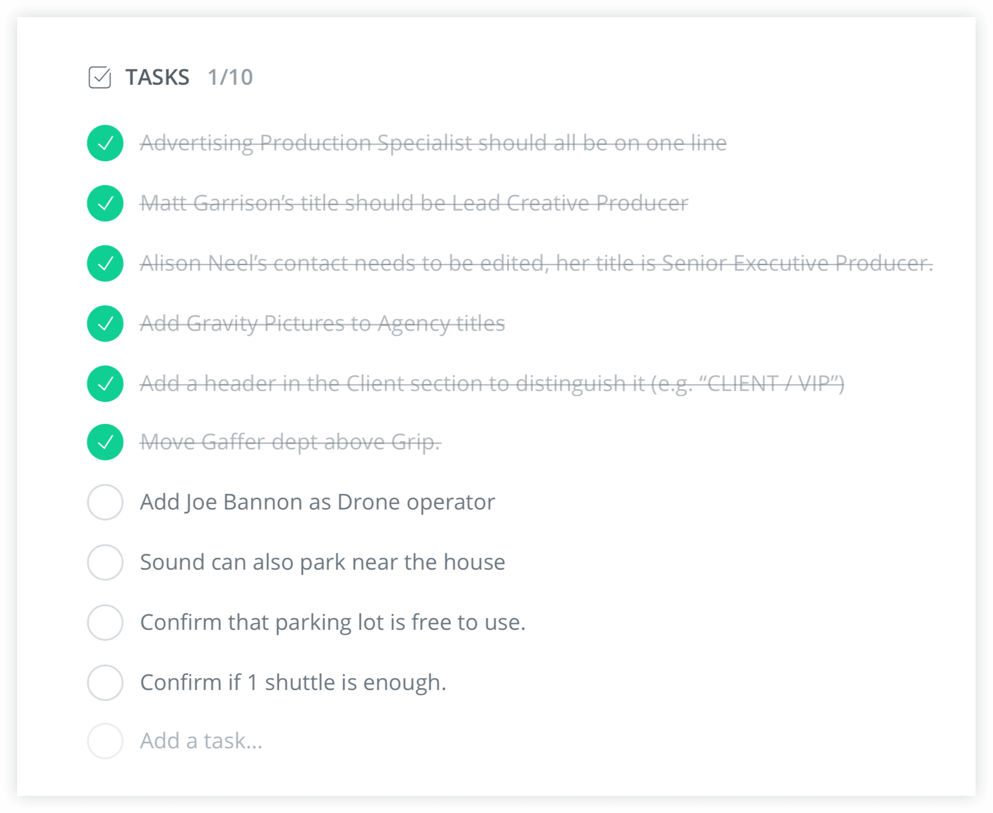Complete the 'Confirm if 1 shuttle is enough' task

point(104,682)
